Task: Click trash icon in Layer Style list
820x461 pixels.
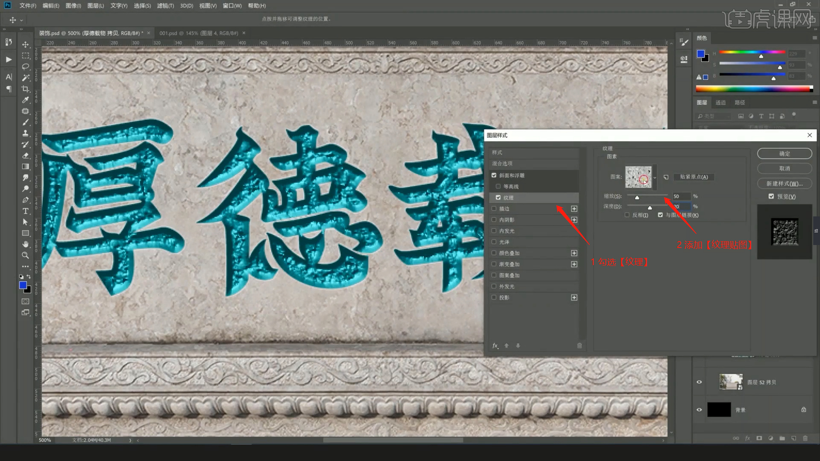Action: tap(580, 346)
